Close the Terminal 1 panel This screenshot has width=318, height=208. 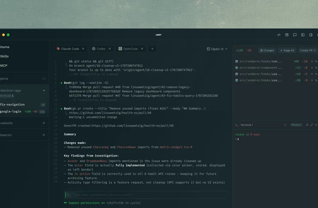pyautogui.click(x=316, y=125)
